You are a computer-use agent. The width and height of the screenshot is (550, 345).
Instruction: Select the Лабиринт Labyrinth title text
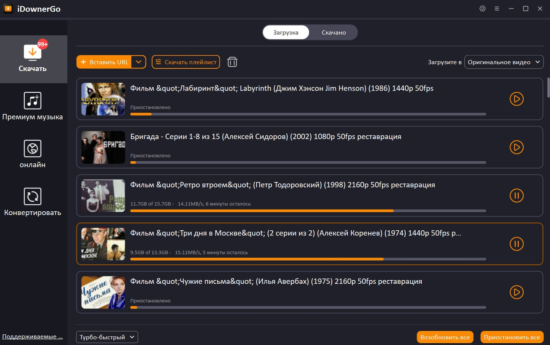(x=282, y=88)
